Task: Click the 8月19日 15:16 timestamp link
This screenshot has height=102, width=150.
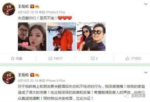Action: click(28, 12)
